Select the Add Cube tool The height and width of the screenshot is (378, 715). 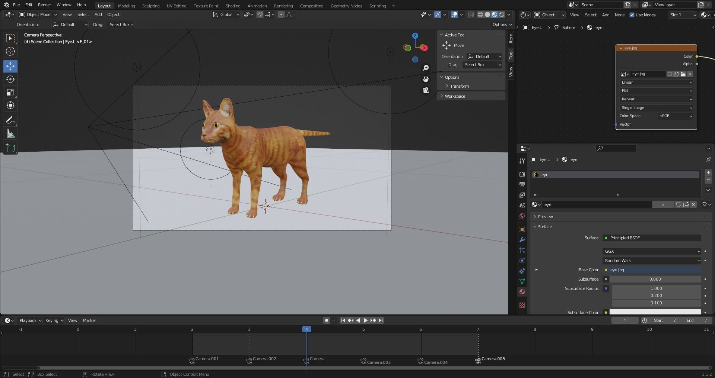pyautogui.click(x=10, y=148)
